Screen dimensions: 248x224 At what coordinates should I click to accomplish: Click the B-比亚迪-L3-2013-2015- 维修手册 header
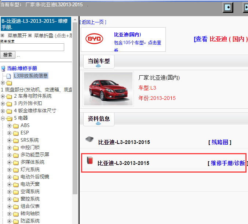point(36,24)
